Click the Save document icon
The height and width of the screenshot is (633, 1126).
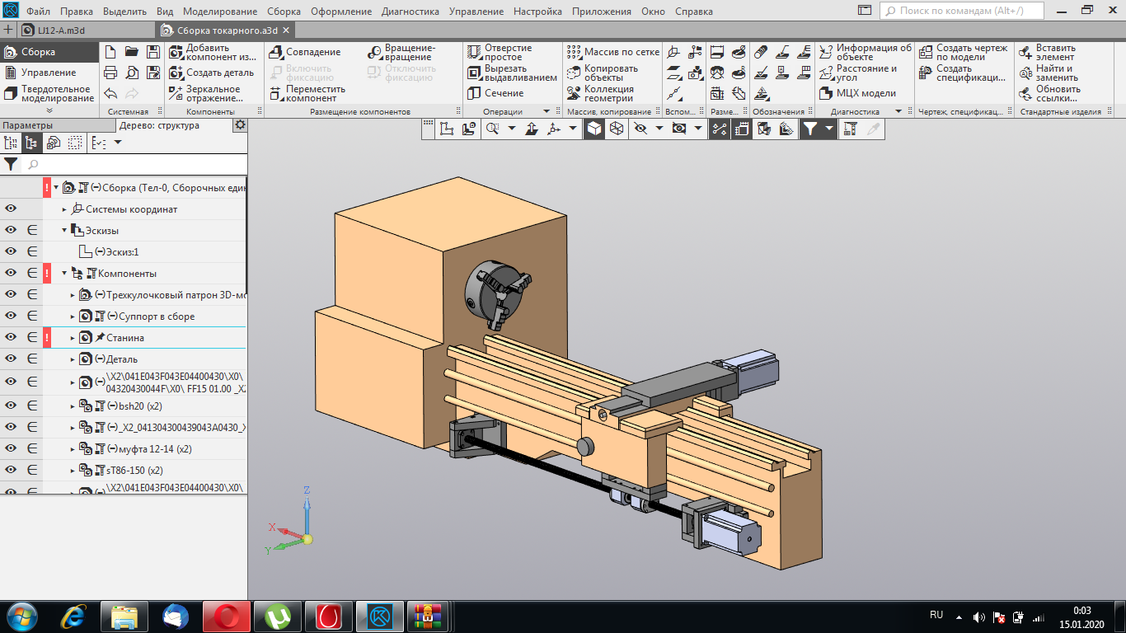coord(152,52)
